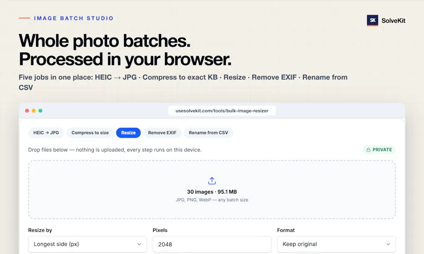Screen dimensions: 424x254
Task: Click the "Resize by" field label
Action: [x=40, y=230]
